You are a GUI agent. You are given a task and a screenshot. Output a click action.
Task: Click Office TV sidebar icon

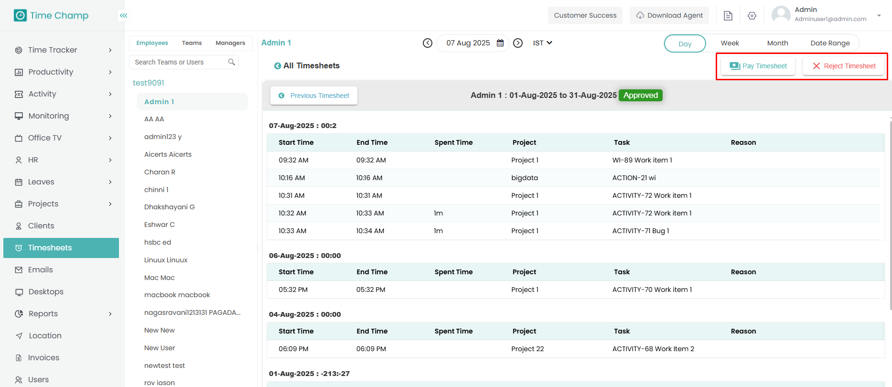point(19,138)
